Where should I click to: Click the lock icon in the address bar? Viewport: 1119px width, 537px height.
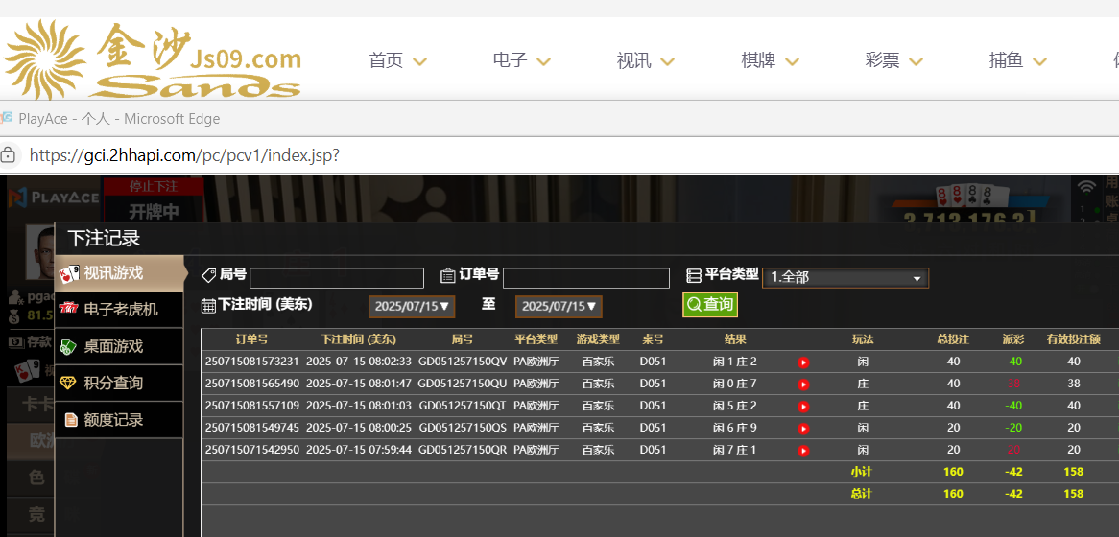(x=9, y=155)
